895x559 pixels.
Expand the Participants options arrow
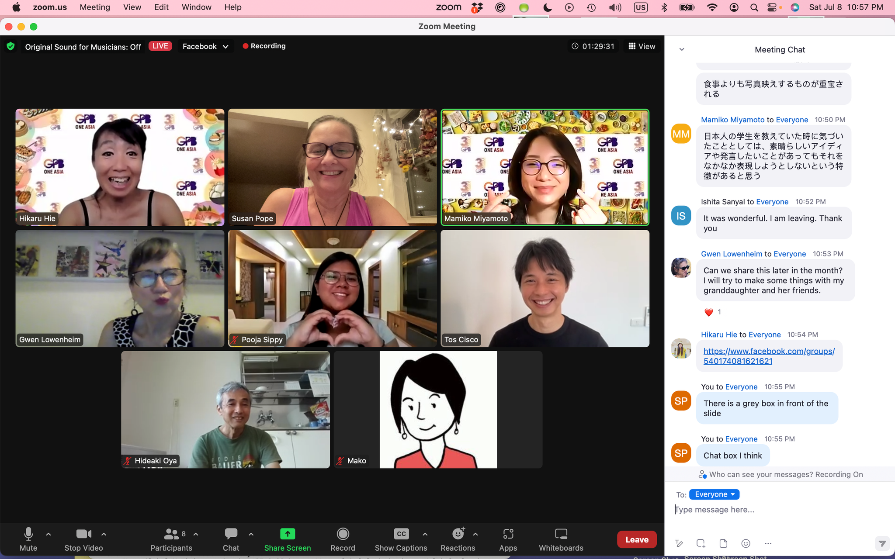click(x=196, y=534)
